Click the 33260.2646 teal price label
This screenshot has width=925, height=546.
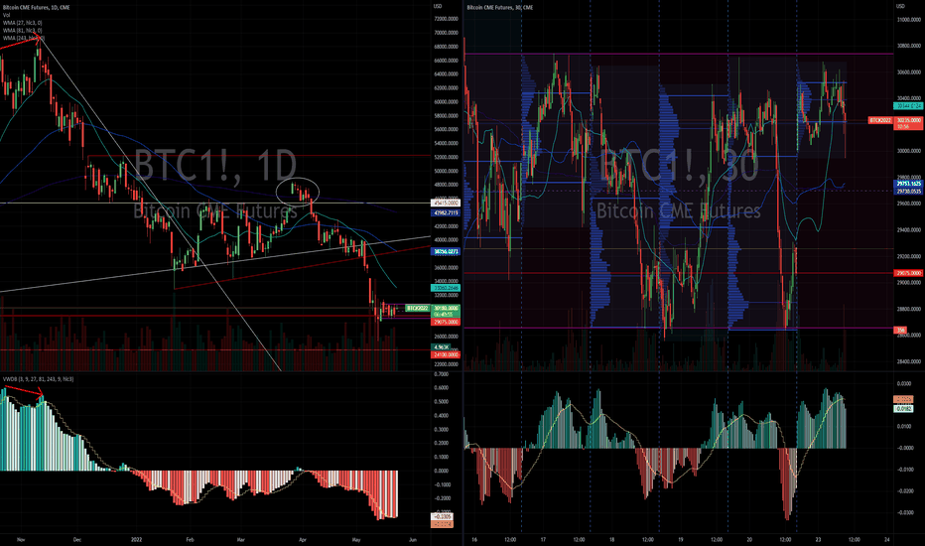(446, 288)
